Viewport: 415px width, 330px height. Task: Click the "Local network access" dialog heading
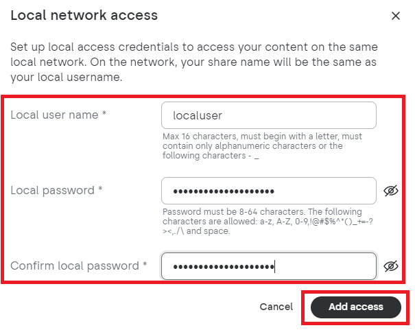84,15
